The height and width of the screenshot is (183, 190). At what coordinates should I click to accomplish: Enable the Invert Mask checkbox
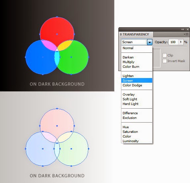click(x=164, y=61)
